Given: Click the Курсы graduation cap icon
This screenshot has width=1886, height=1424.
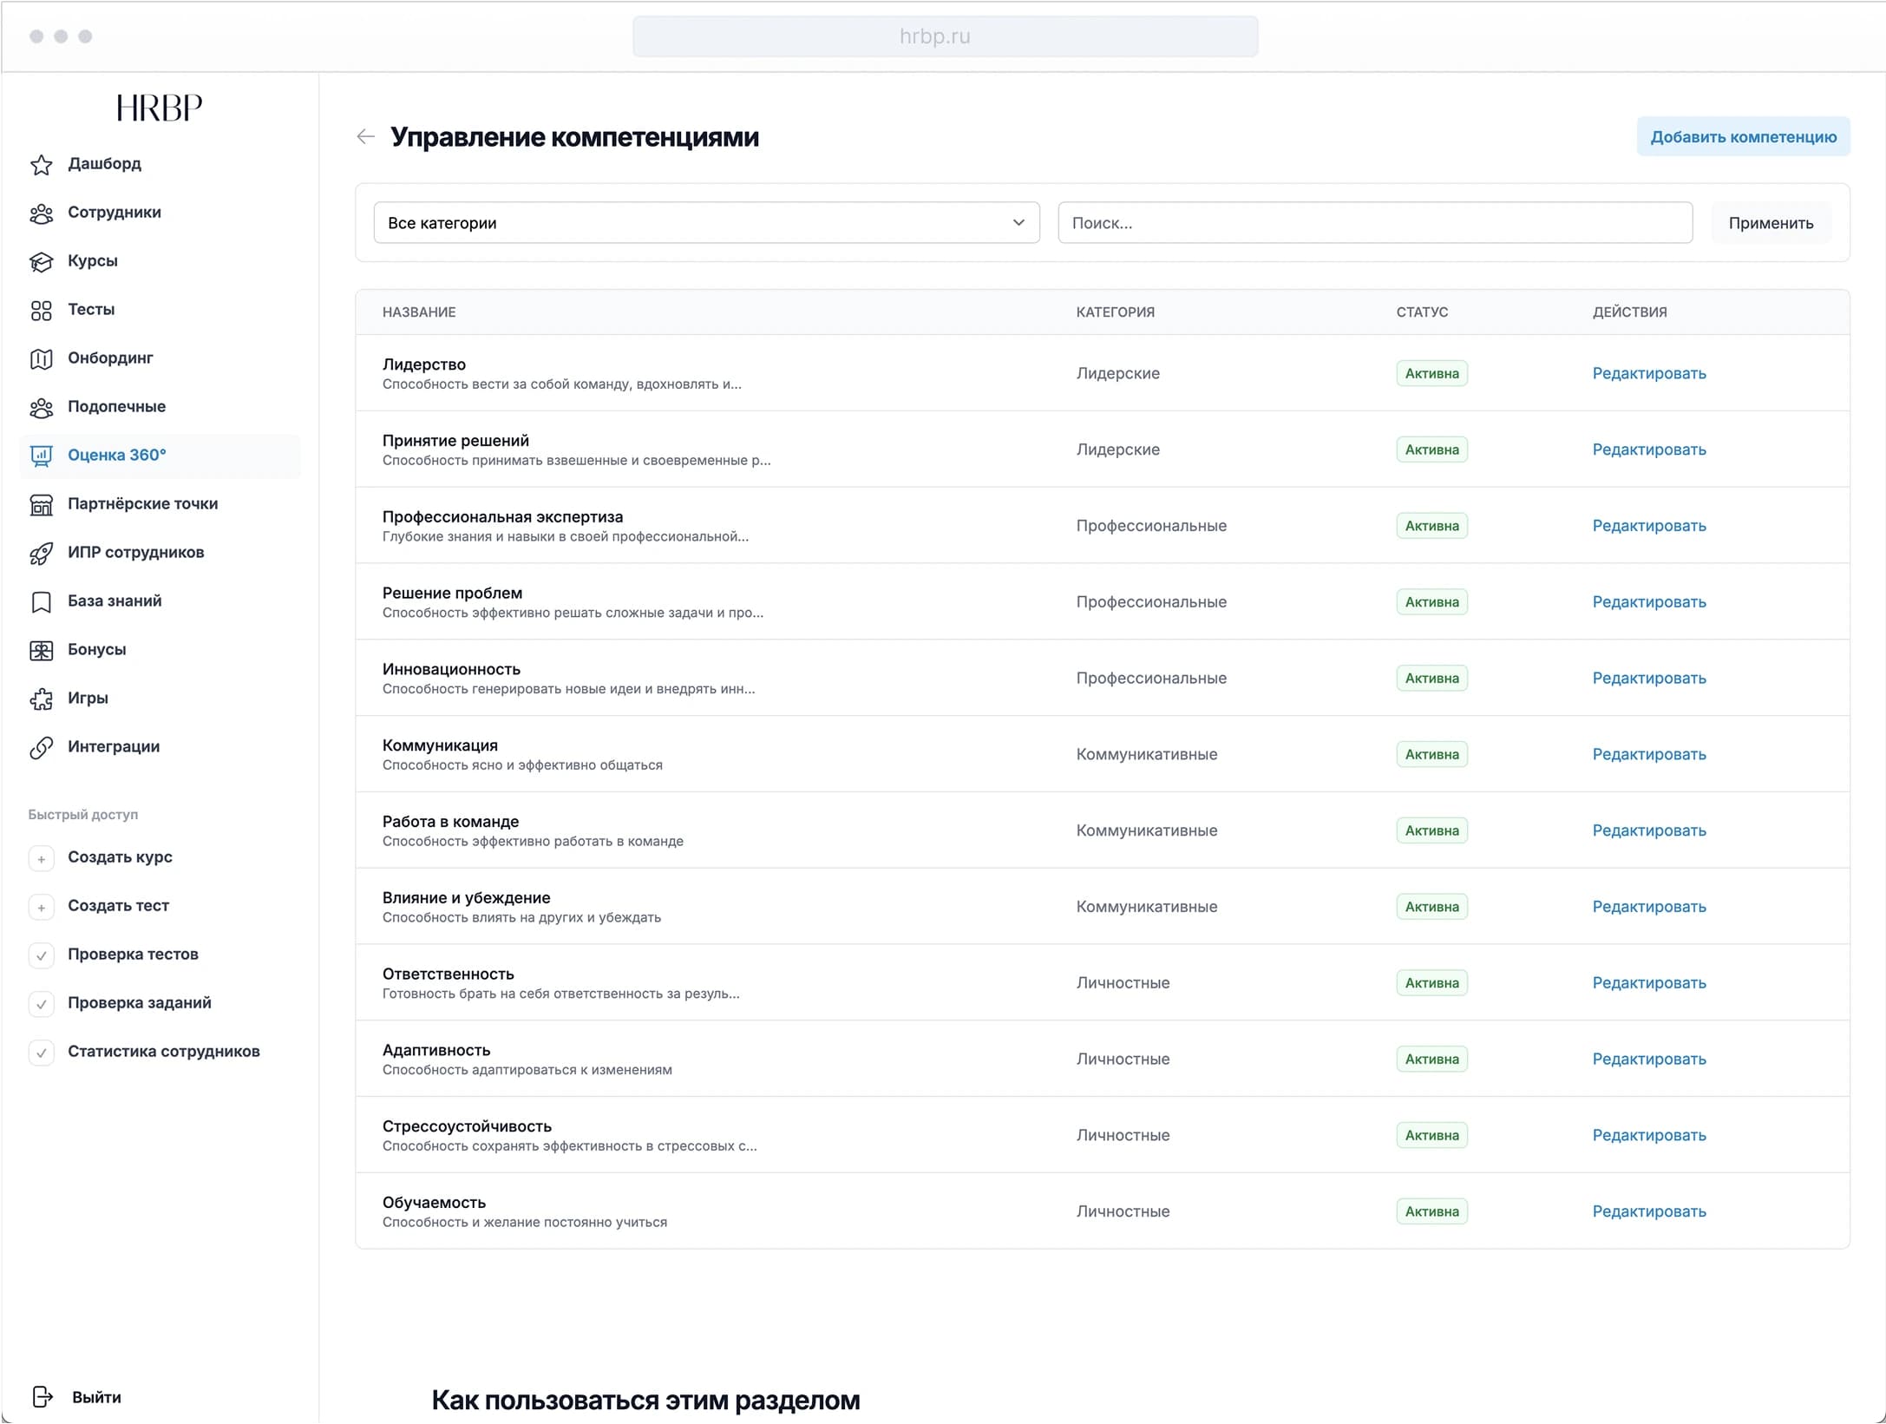Looking at the screenshot, I should click(41, 261).
